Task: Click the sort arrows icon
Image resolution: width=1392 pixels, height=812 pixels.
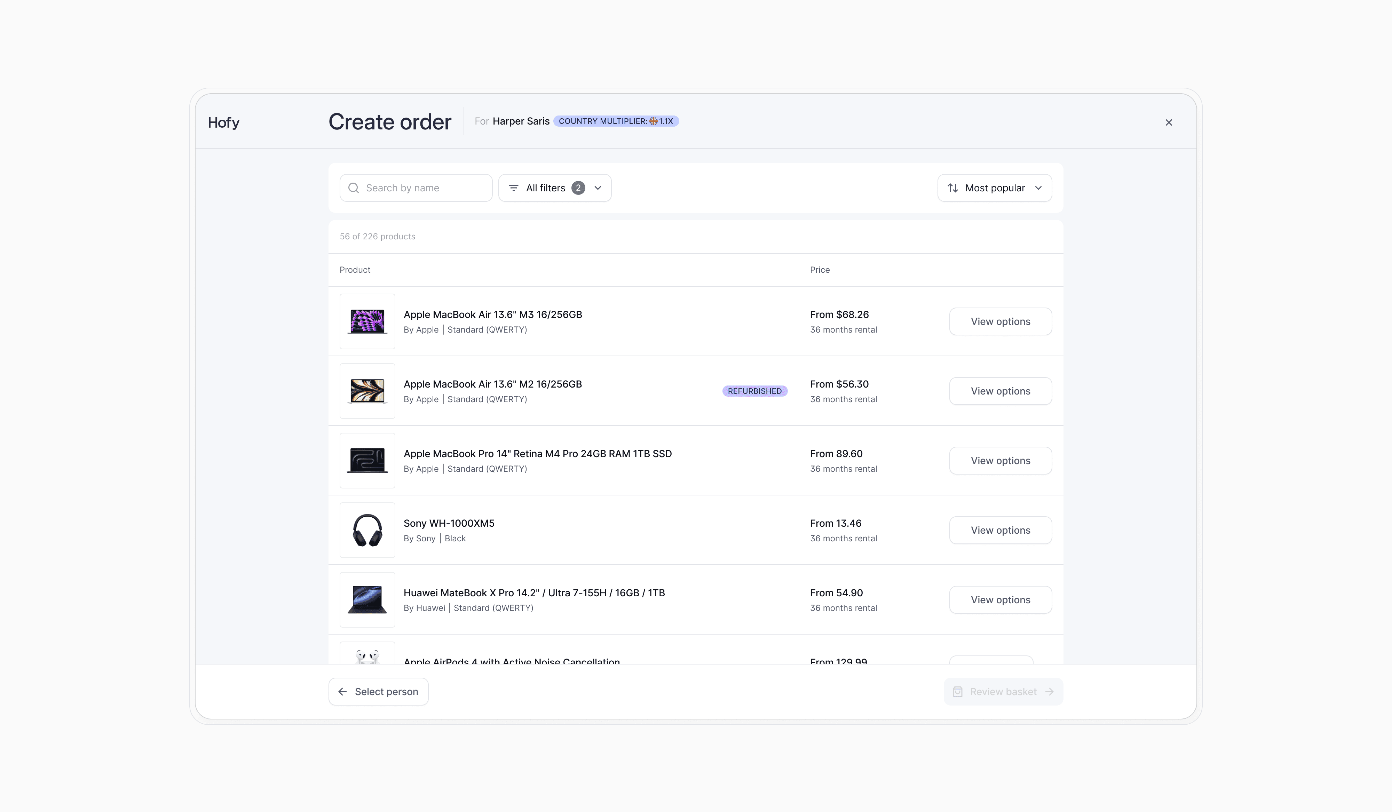Action: [952, 188]
